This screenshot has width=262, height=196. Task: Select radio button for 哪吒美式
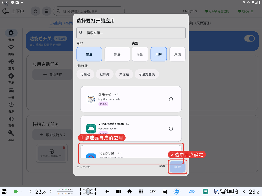click(x=171, y=99)
